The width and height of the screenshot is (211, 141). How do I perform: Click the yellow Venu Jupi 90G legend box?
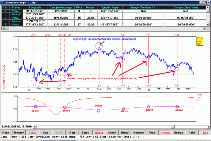[200, 41]
